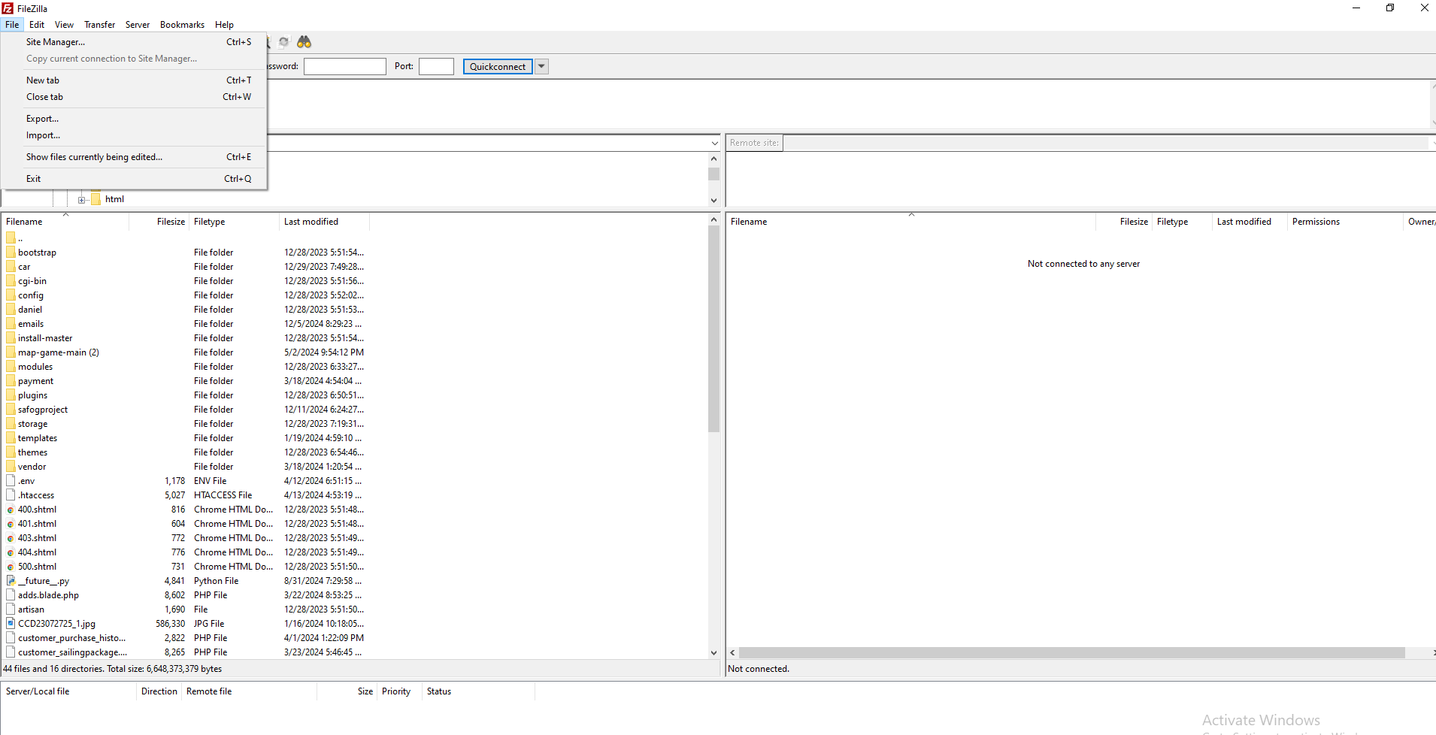1436x735 pixels.
Task: Click the Python file icon of _future_.py
Action: (x=11, y=581)
